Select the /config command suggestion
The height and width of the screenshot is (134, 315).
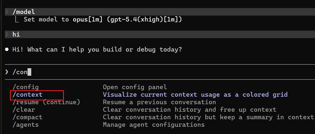pyautogui.click(x=25, y=87)
